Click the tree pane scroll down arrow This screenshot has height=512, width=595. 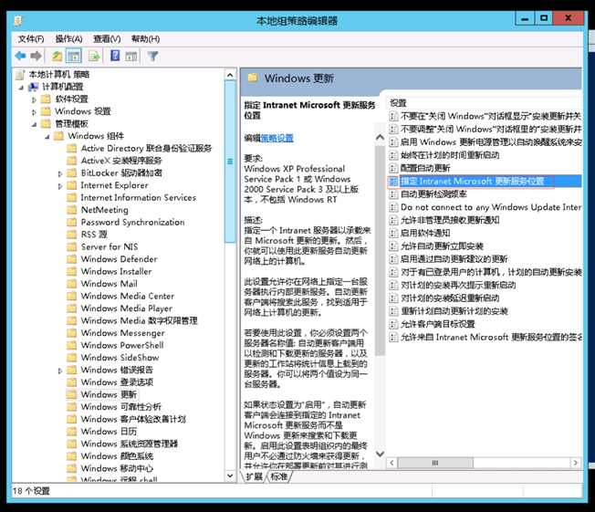[230, 475]
